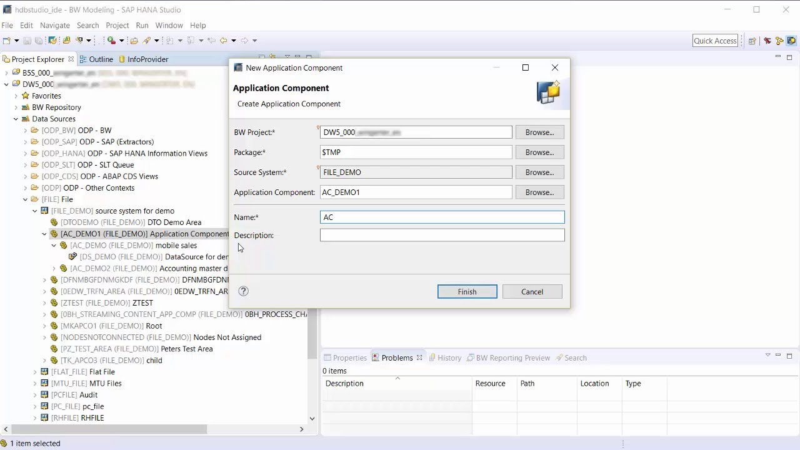Click the Search flashlight toolbar icon
The image size is (800, 450).
147,41
